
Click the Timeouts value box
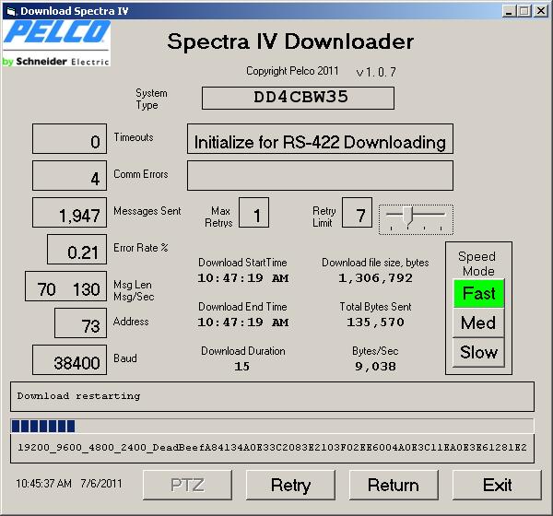click(69, 138)
